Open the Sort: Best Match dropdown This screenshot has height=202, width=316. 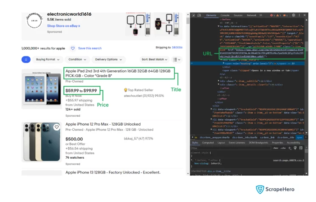coord(154,59)
